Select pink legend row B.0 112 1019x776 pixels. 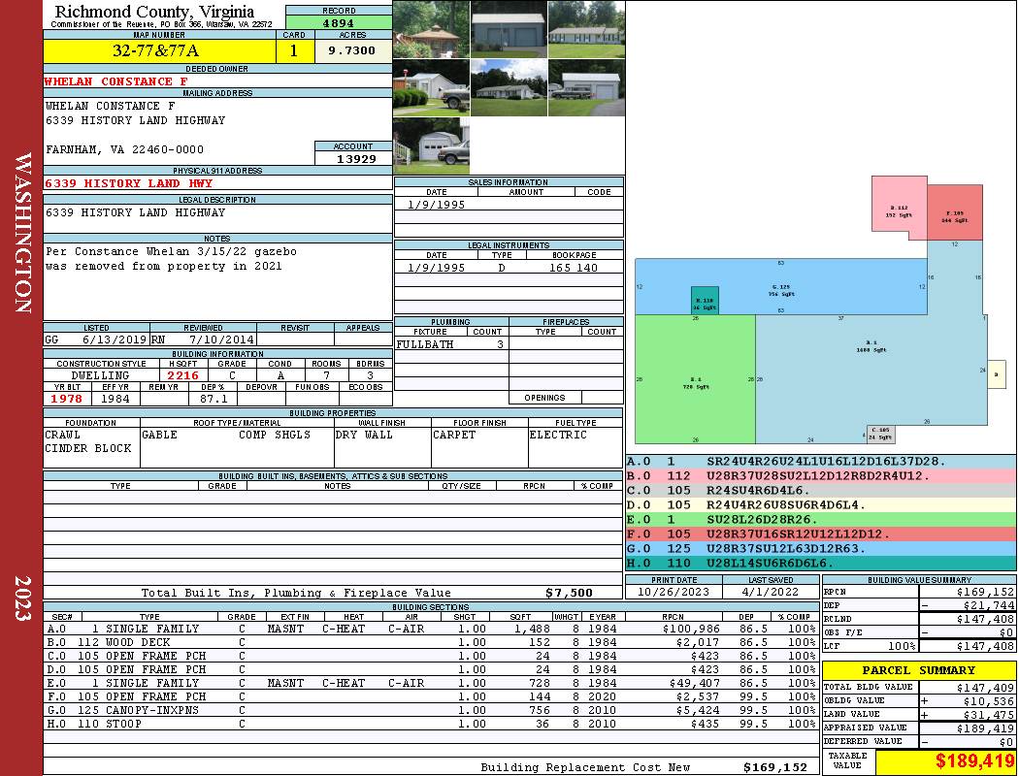[x=821, y=476]
